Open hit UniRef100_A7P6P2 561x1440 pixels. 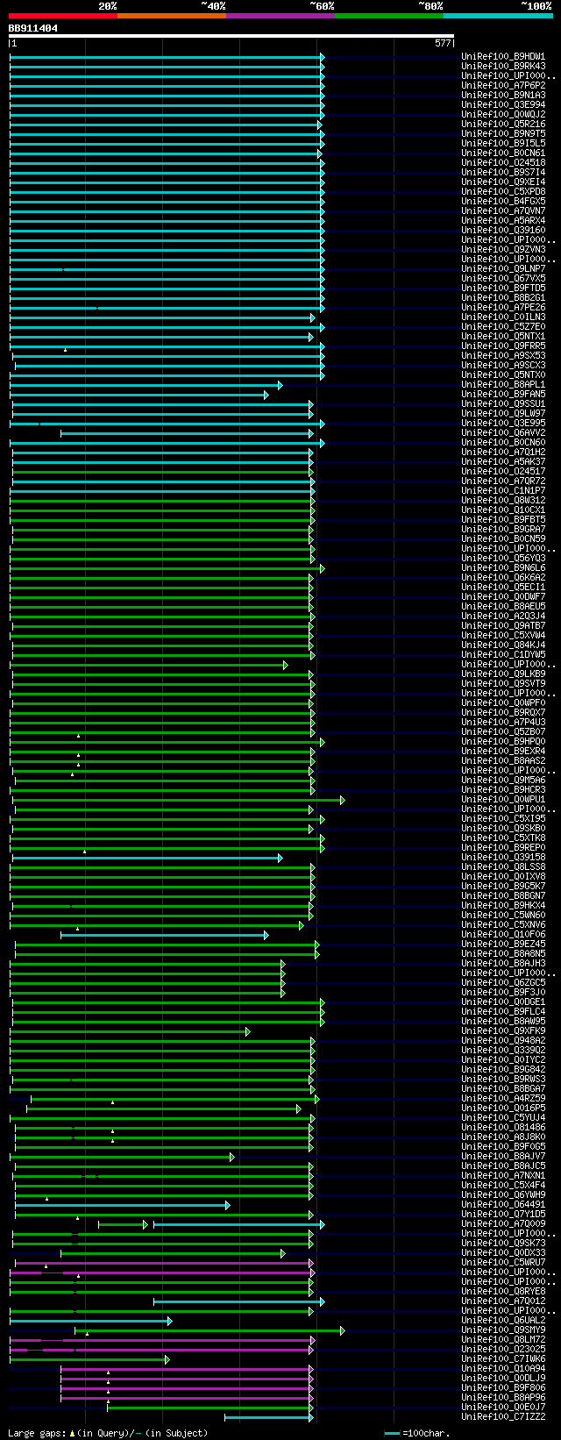pyautogui.click(x=503, y=86)
